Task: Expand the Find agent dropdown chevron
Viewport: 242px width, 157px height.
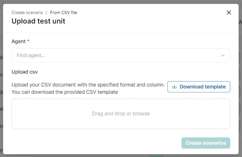Action: click(223, 55)
